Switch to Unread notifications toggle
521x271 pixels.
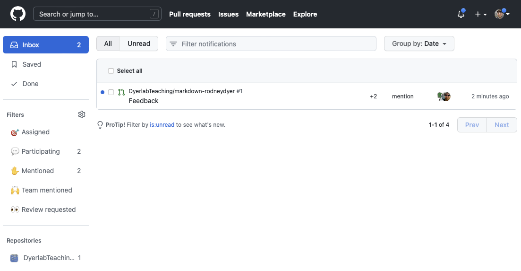[139, 44]
